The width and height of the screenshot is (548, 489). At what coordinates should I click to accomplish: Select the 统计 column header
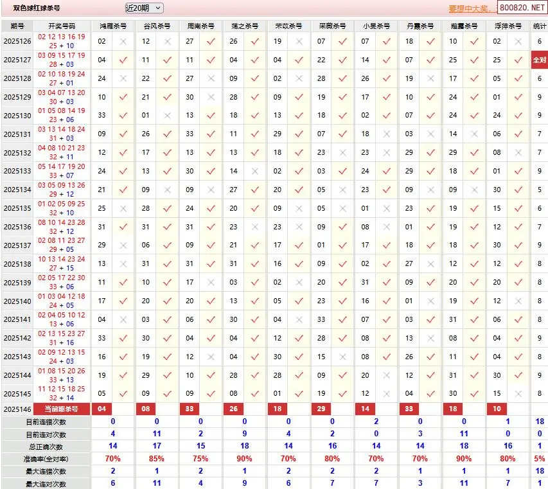pos(539,26)
